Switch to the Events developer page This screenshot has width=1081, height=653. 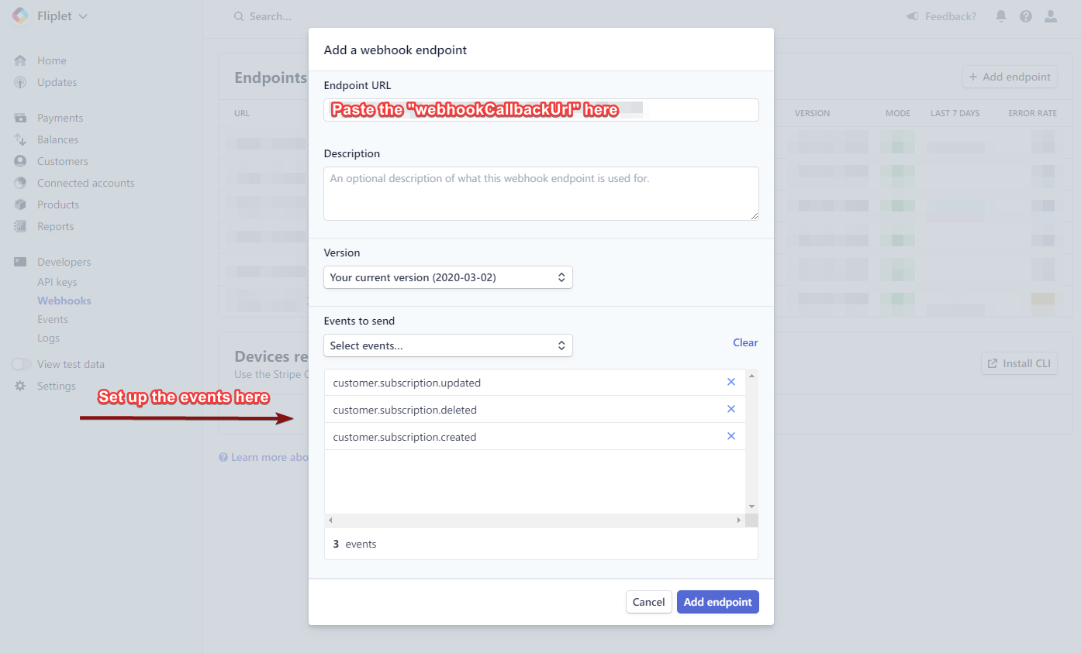pos(52,319)
